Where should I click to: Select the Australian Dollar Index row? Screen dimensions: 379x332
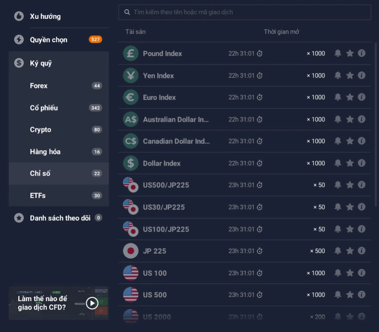tap(244, 119)
